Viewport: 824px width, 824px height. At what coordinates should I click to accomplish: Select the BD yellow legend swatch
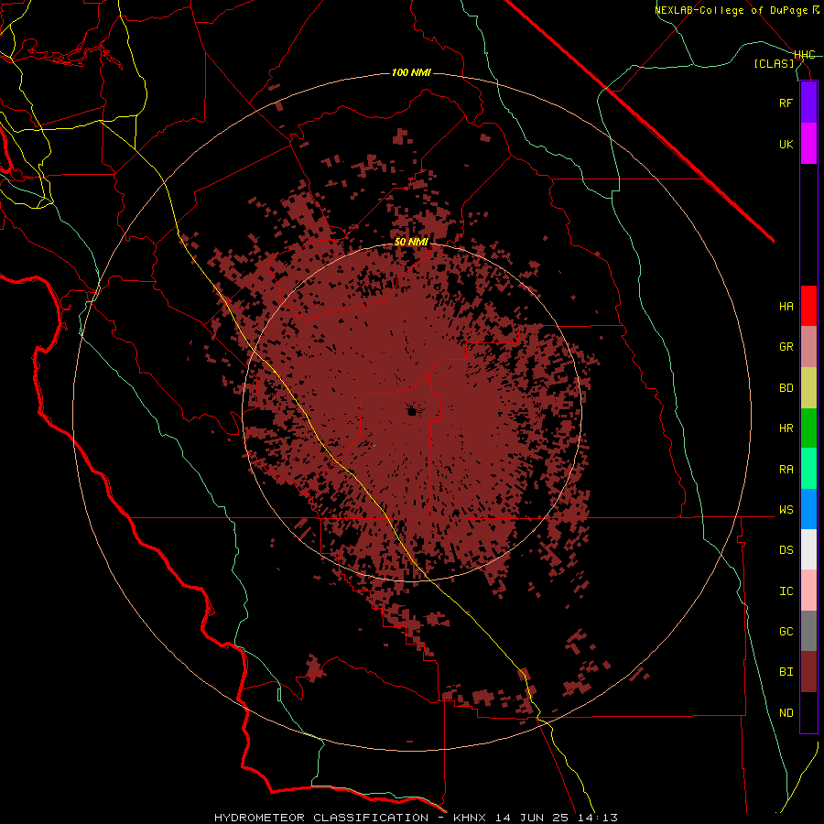[808, 388]
